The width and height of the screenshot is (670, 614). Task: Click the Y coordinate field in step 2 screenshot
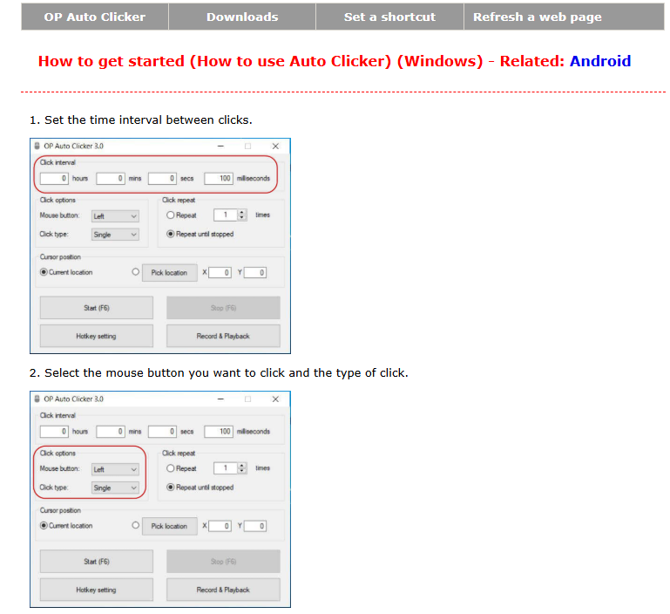click(255, 526)
